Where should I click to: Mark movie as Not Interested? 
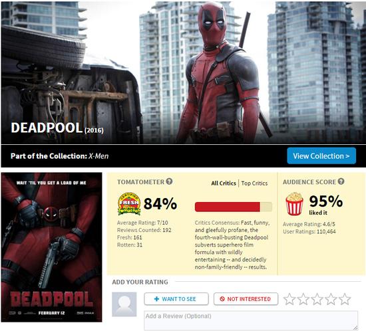tap(246, 299)
